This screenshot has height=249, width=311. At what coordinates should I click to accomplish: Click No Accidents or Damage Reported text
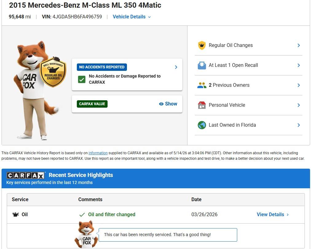(124, 79)
